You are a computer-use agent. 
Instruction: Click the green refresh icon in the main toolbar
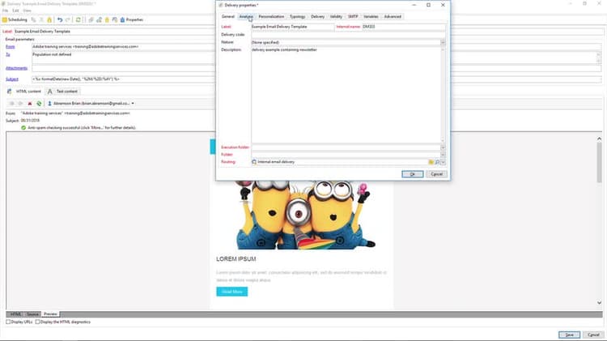tap(79, 19)
